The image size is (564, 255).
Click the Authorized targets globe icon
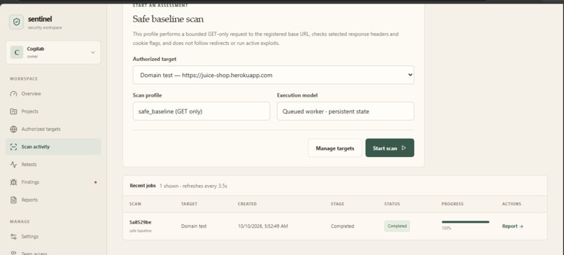coord(14,129)
